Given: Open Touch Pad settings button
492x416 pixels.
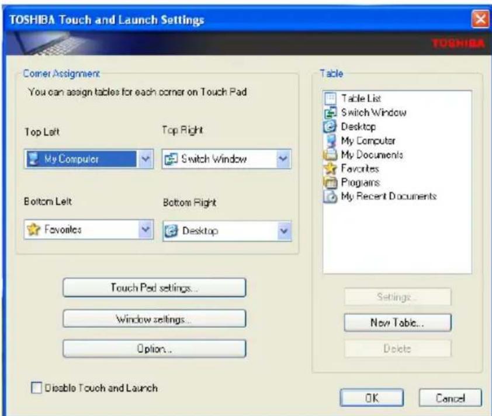Looking at the screenshot, I should pyautogui.click(x=154, y=287).
